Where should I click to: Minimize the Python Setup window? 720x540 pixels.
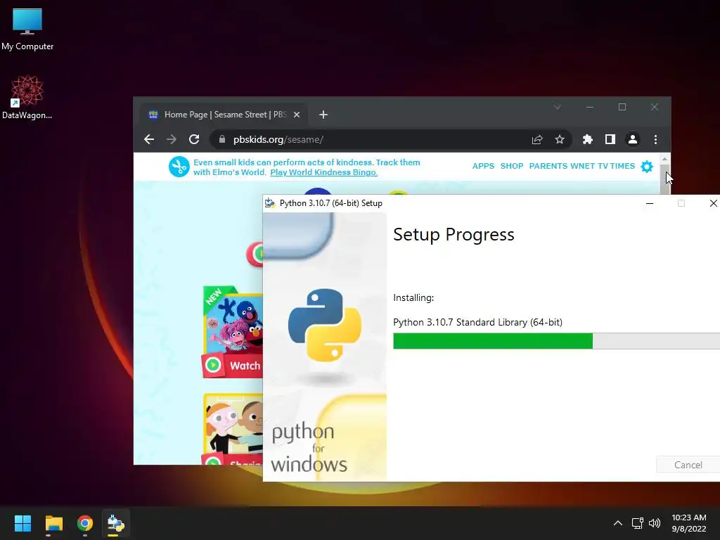click(x=649, y=203)
